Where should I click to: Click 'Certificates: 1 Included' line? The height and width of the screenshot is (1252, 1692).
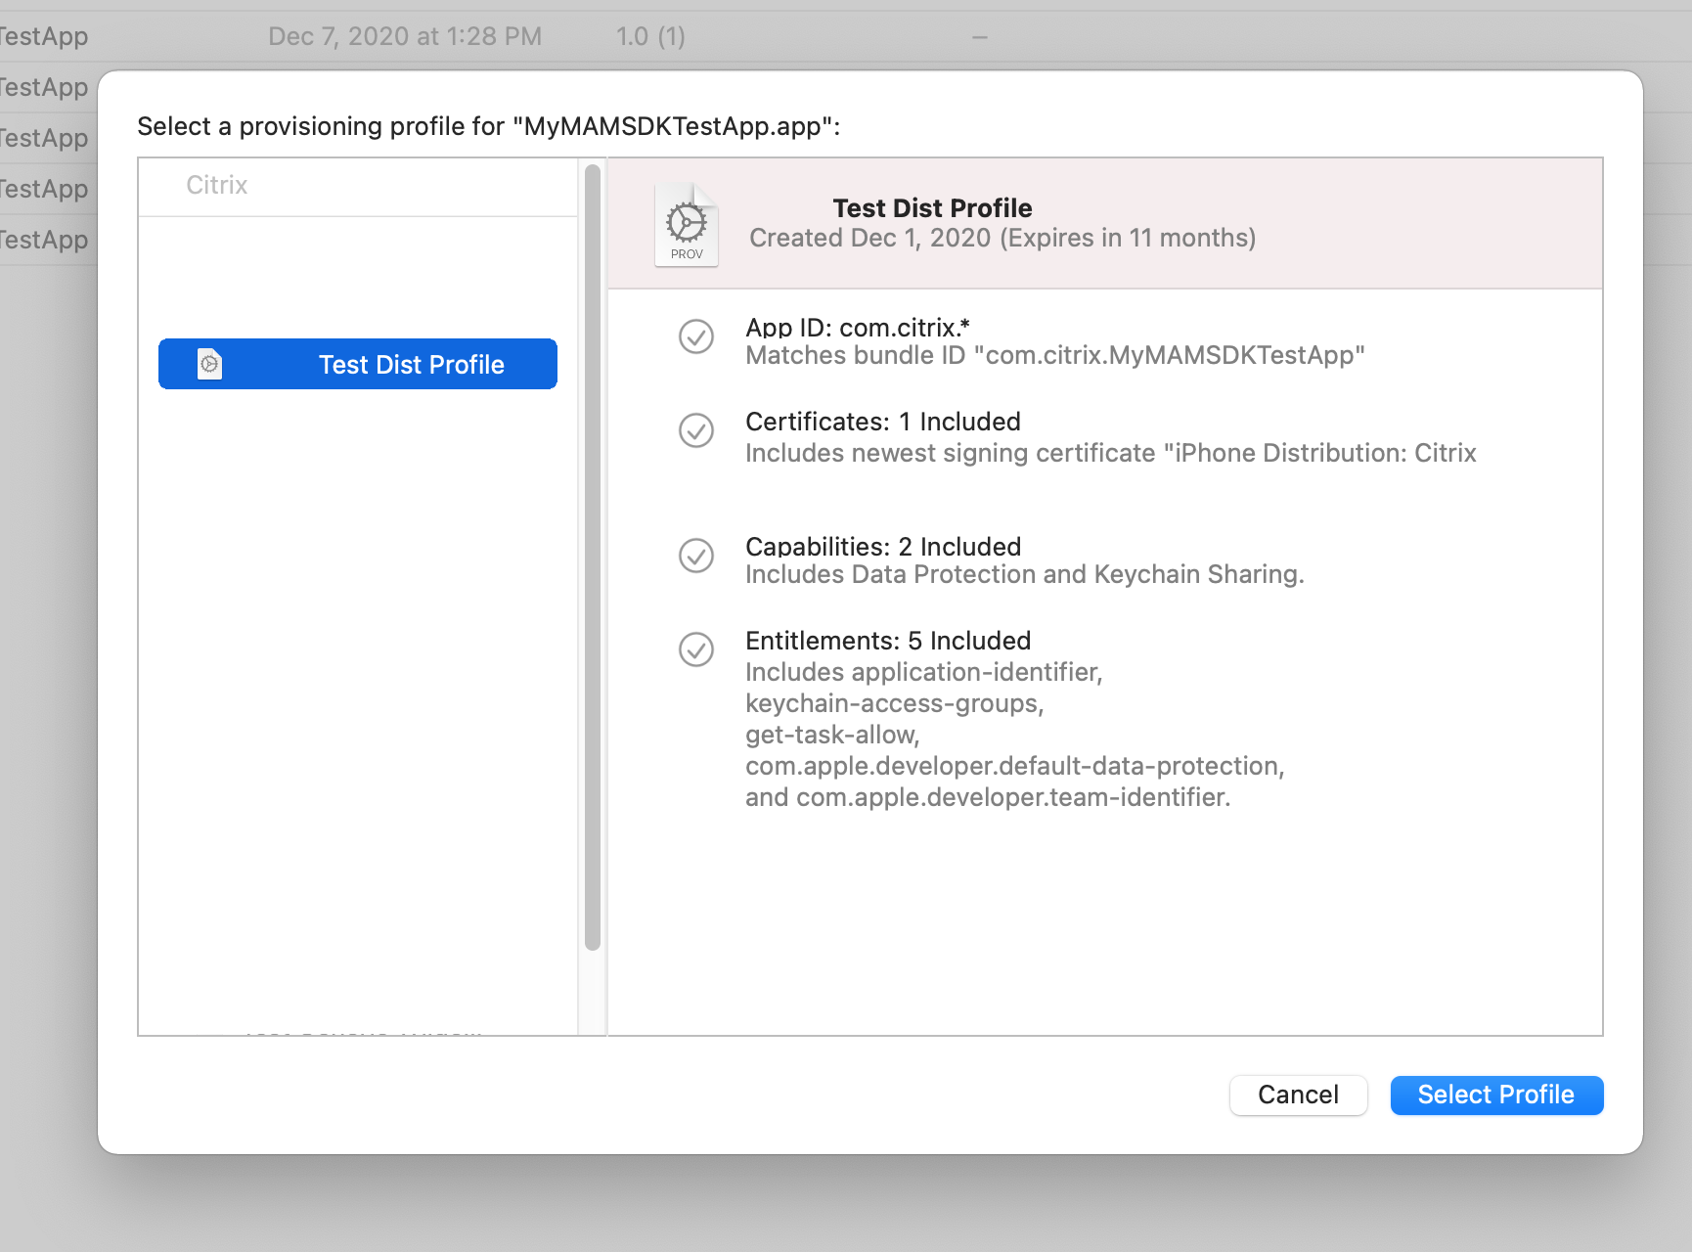tap(882, 422)
